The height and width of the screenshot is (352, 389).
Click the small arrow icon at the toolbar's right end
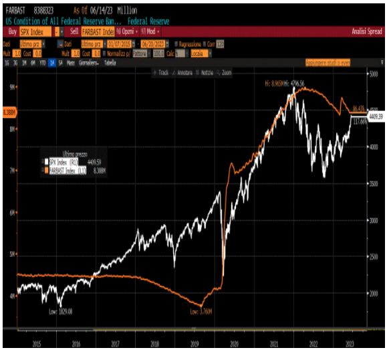point(382,63)
